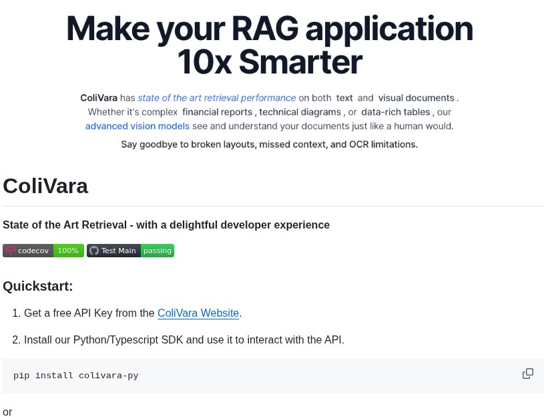
Task: Click the 'Say goodbye to broken layouts' sentence
Action: click(269, 144)
